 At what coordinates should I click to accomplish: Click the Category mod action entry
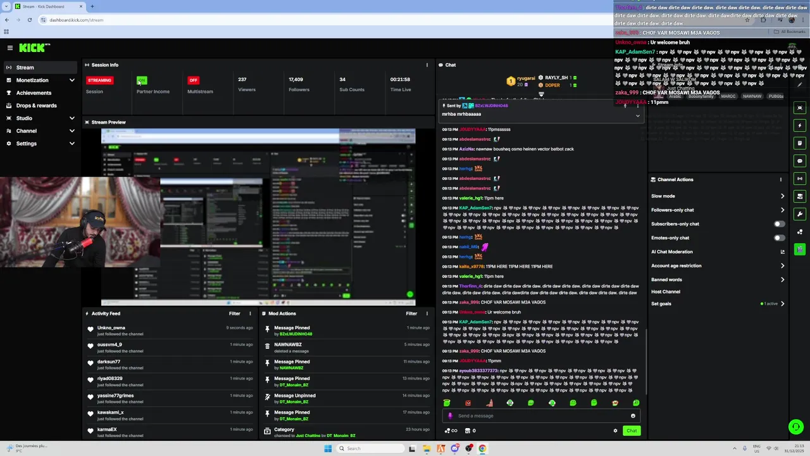[x=347, y=433]
